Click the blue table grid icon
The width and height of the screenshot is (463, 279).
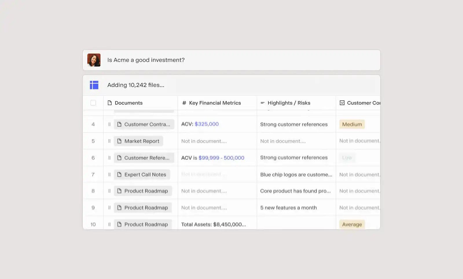click(x=94, y=85)
